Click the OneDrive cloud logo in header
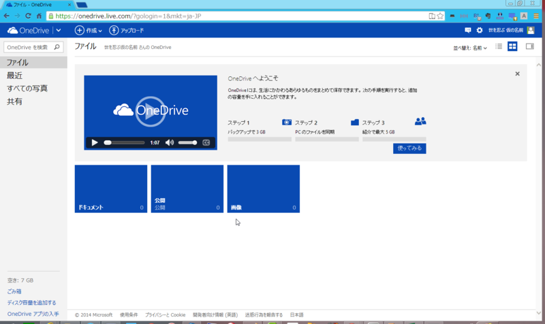This screenshot has height=324, width=545. (28, 31)
